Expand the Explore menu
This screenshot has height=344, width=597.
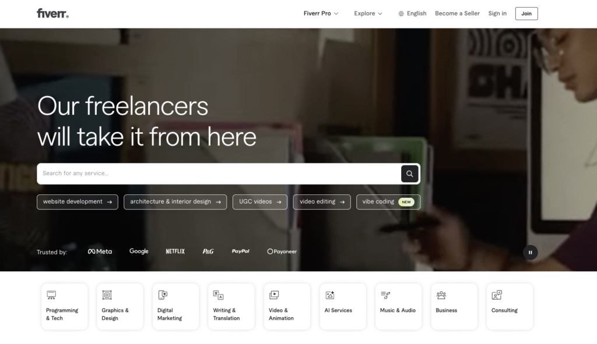(x=368, y=13)
